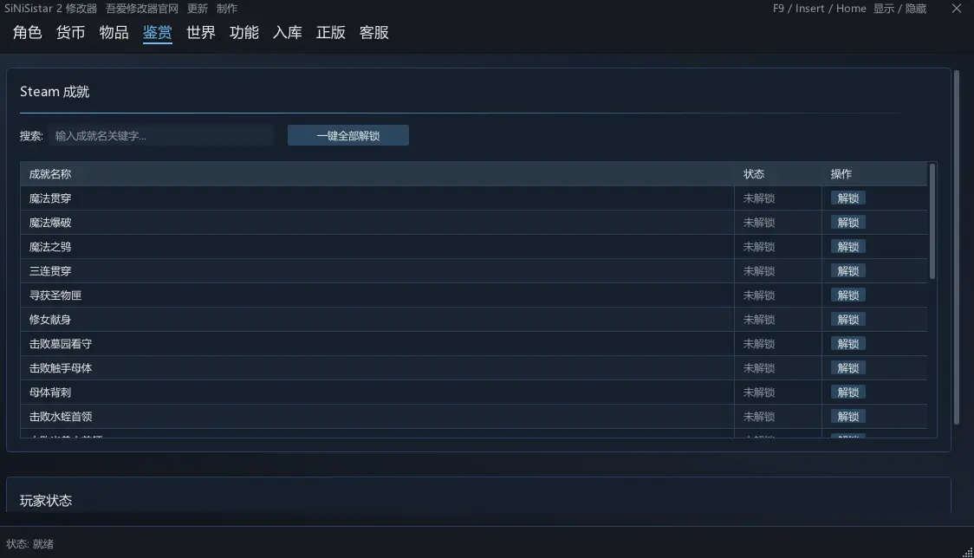Viewport: 974px width, 558px height.
Task: Click 制作 in the title bar
Action: 227,9
